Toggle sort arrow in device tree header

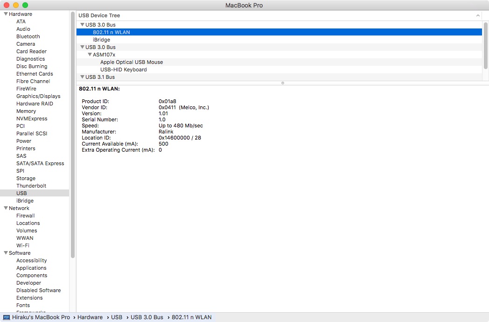coord(477,15)
